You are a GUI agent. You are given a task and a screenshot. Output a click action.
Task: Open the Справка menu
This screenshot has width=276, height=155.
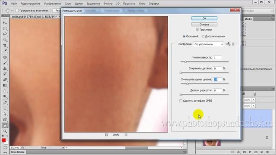[154, 3]
